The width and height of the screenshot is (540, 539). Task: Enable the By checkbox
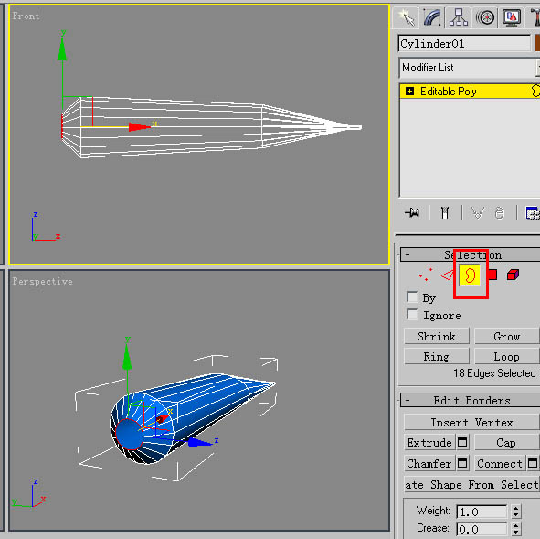(412, 296)
